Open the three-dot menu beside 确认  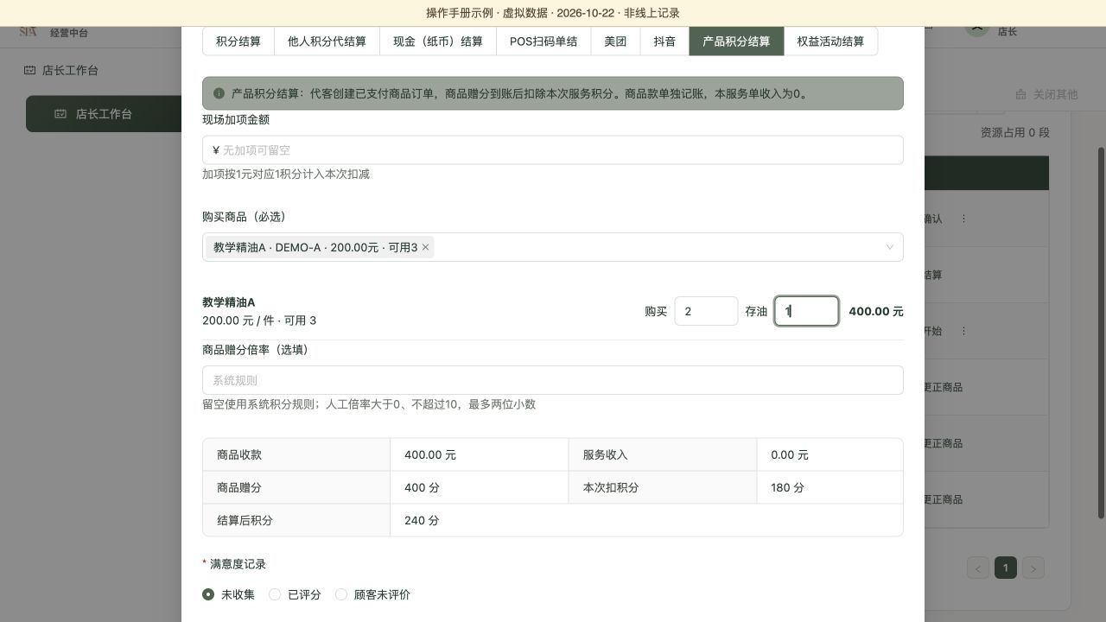pos(963,219)
